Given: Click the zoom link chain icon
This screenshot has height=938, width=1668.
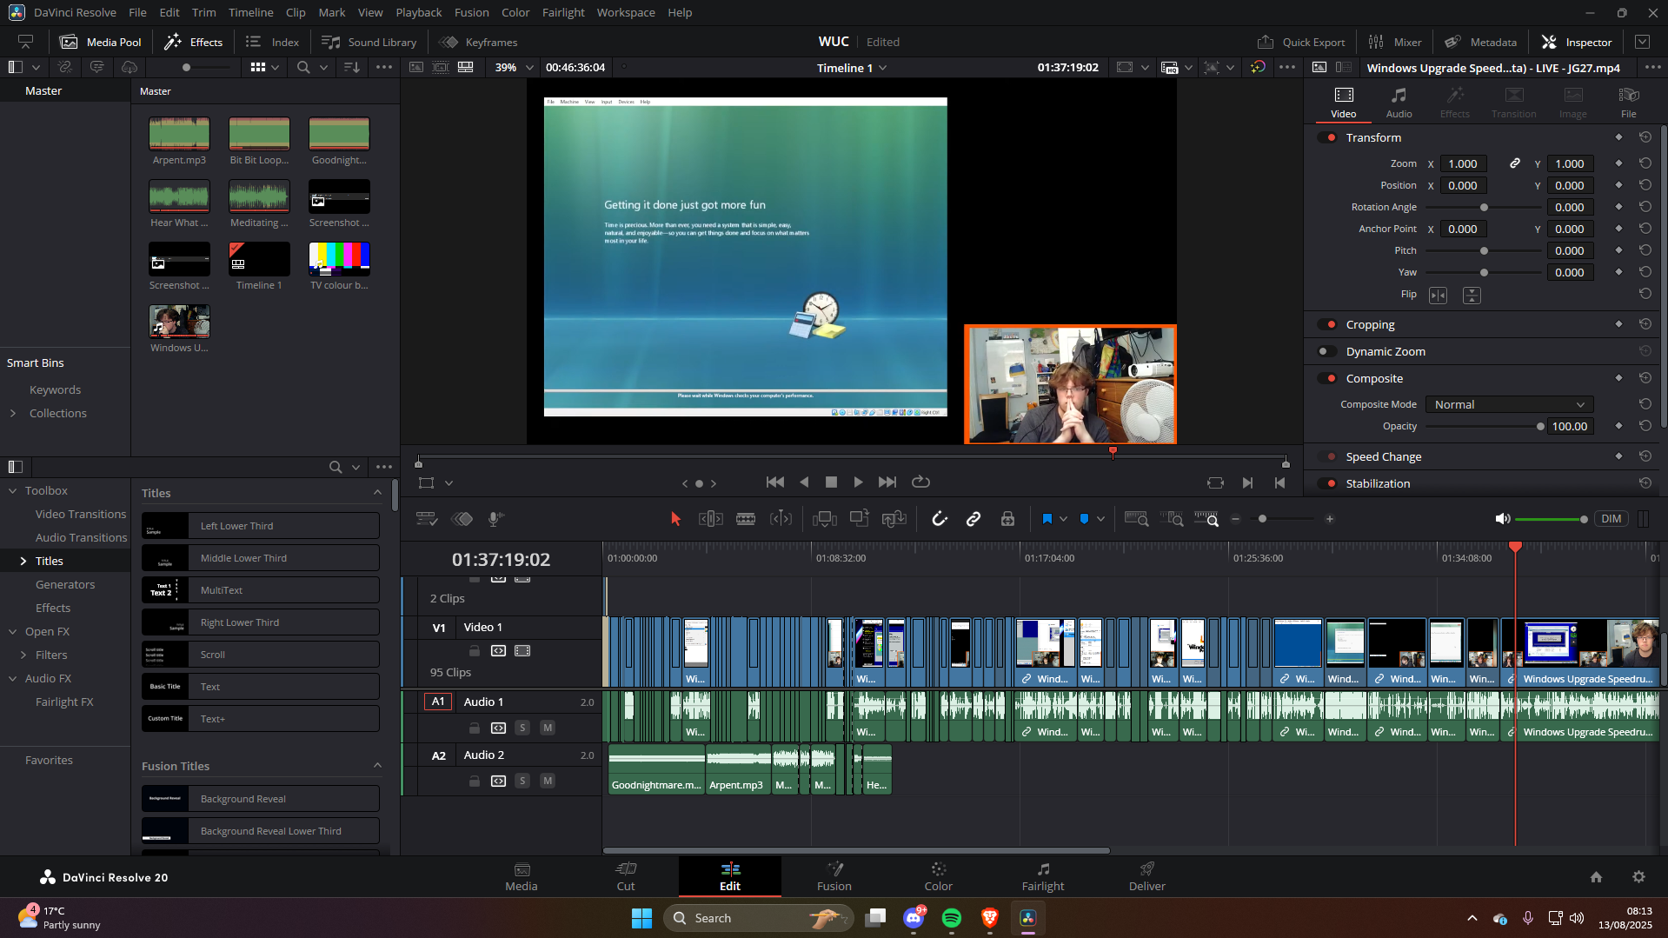Looking at the screenshot, I should 1515,163.
